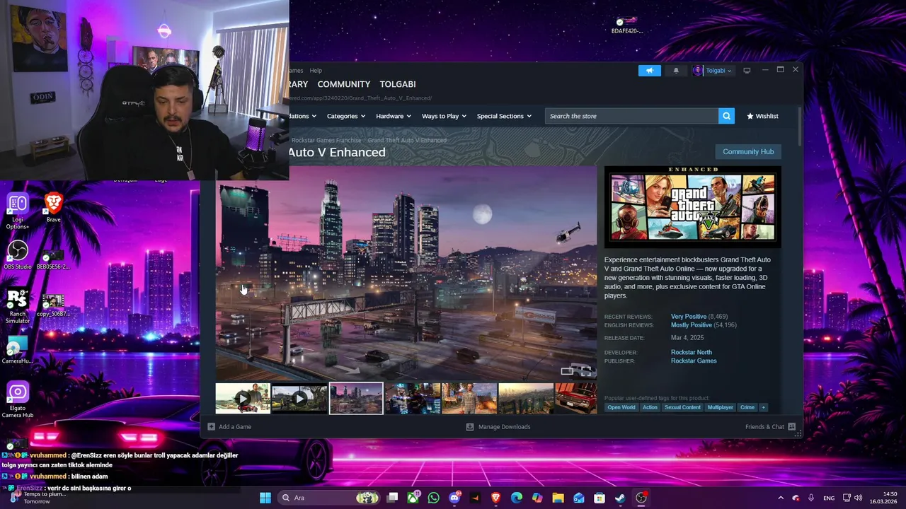Screen dimensions: 906x509
Task: Open Microsoft Edge from the taskbar
Action: point(517,498)
